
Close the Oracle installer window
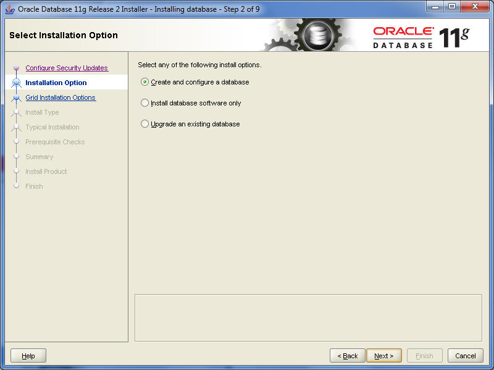coord(475,6)
